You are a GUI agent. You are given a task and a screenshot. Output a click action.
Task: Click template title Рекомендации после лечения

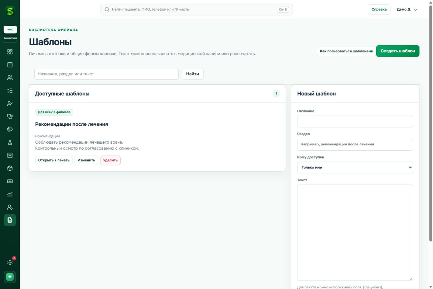point(72,124)
